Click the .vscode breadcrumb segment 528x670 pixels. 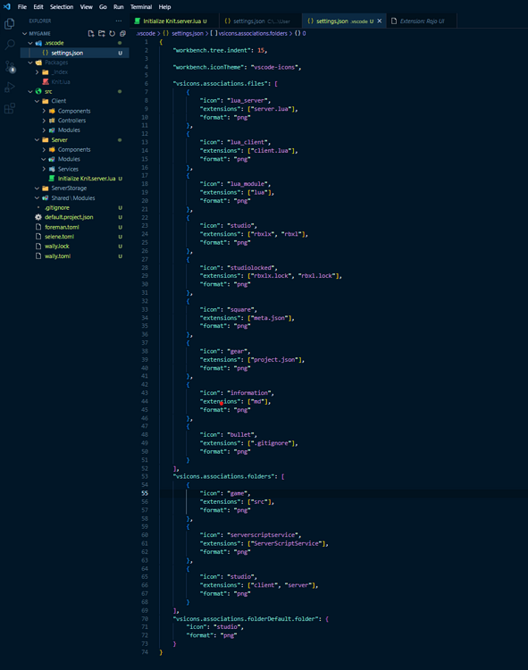(x=146, y=33)
